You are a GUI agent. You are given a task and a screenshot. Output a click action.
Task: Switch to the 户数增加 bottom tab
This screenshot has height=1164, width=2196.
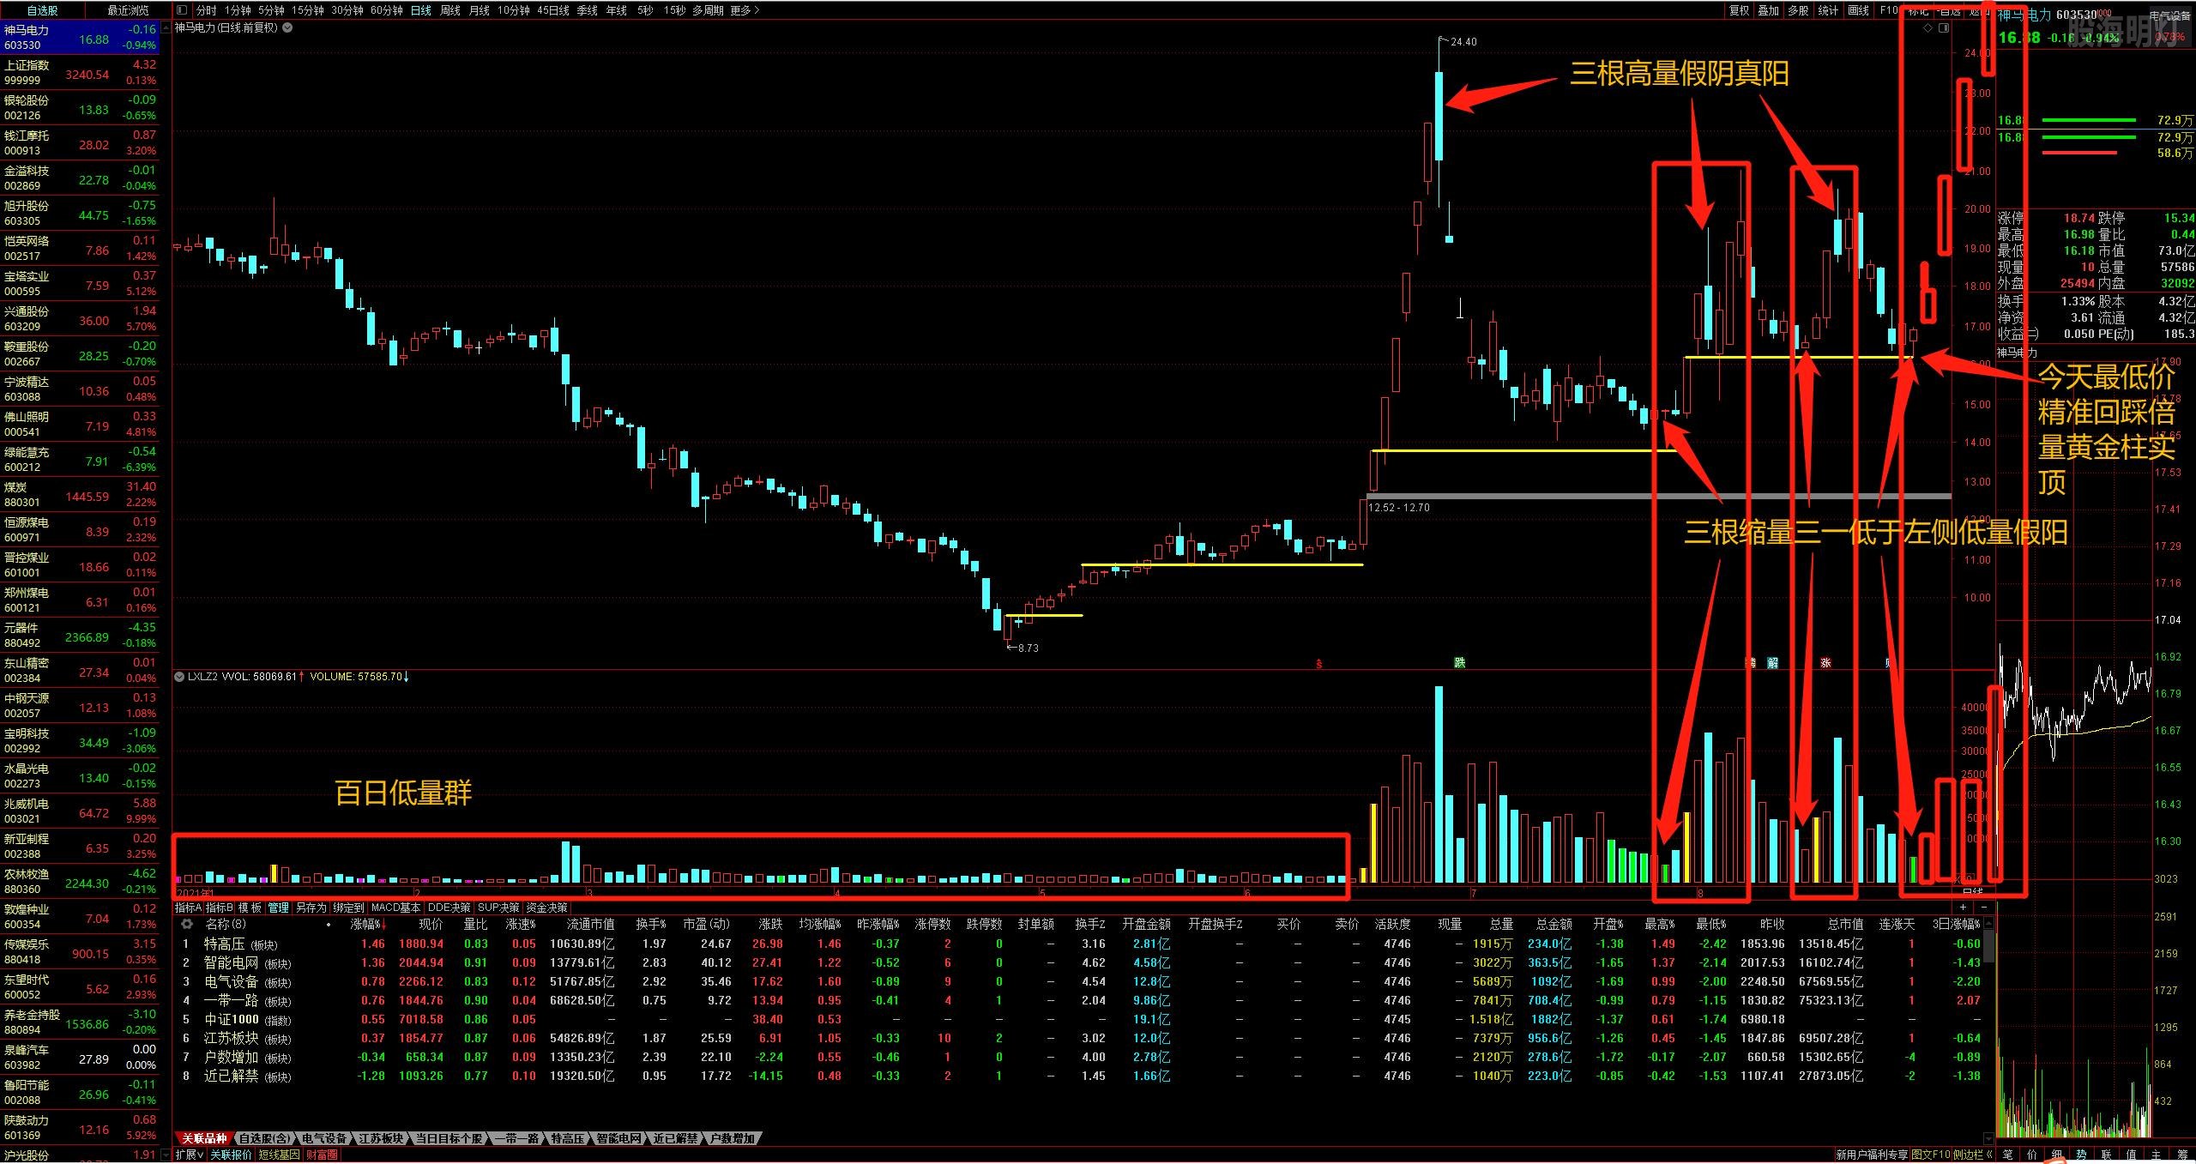(x=732, y=1138)
